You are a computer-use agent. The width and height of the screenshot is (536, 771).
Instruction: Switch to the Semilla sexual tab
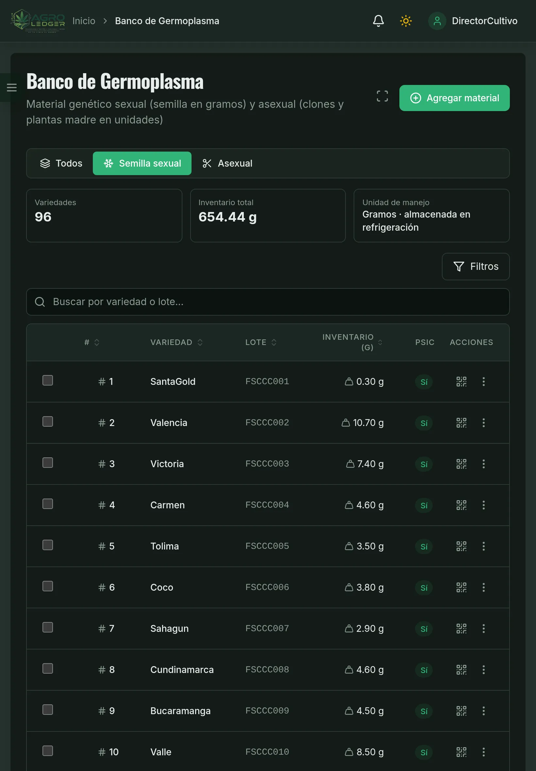142,163
